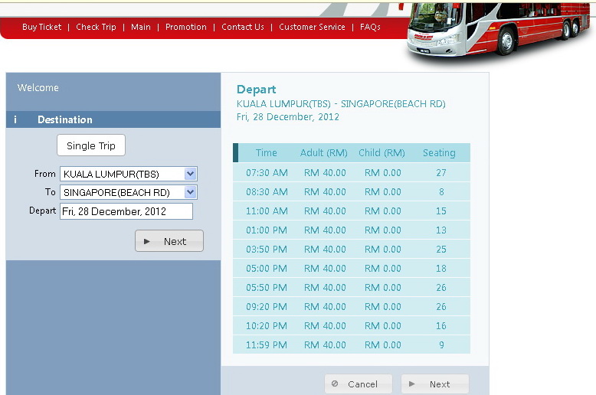Select the 05:00 PM departure

(x=352, y=268)
